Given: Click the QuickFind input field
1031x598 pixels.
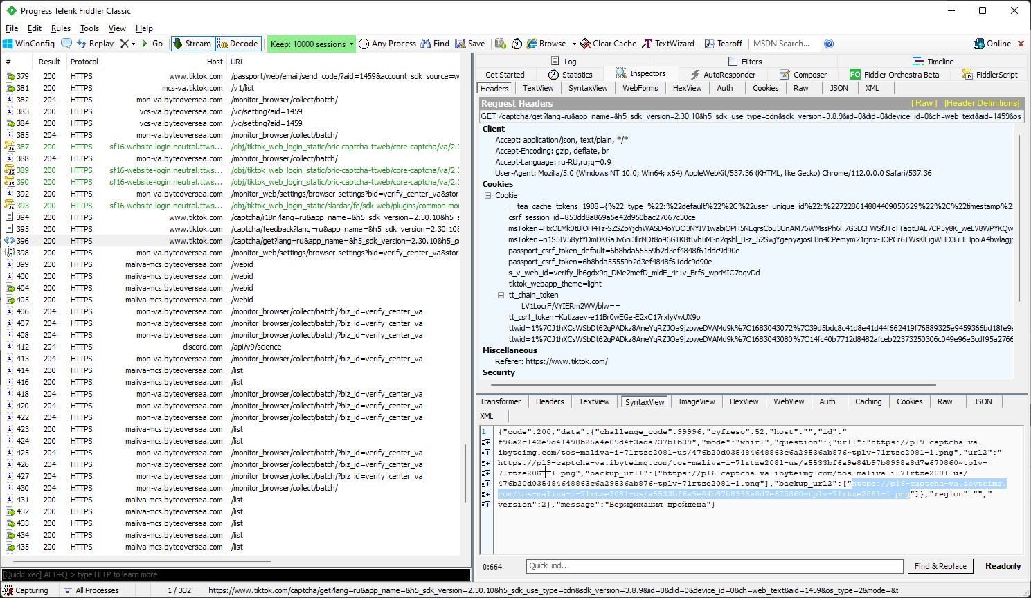Looking at the screenshot, I should point(714,566).
